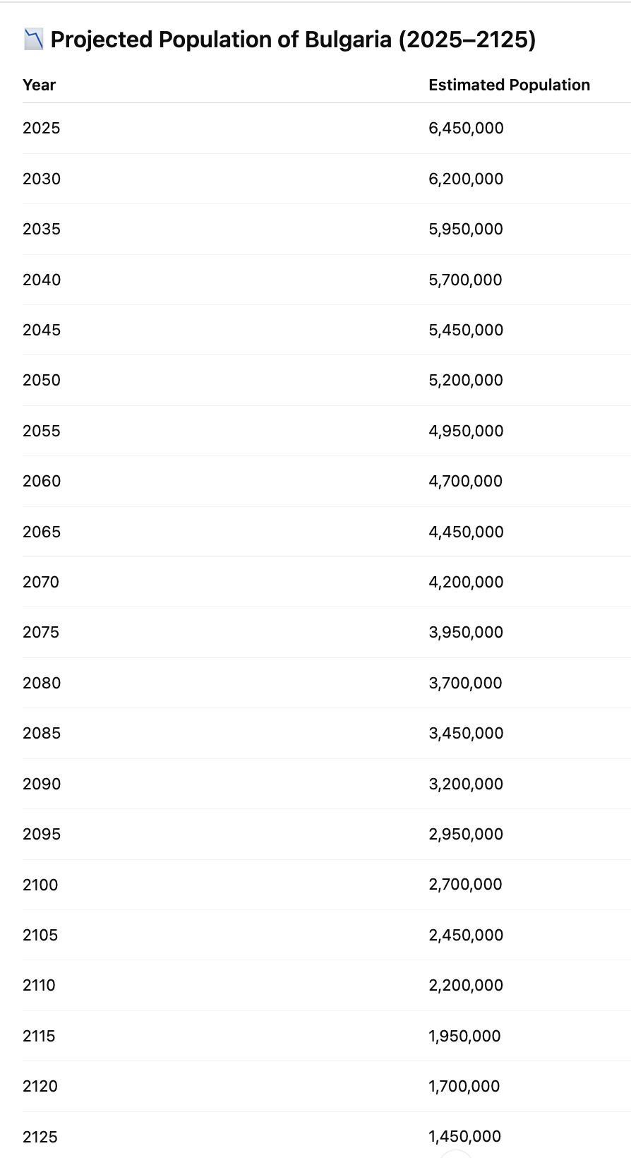Select the 3,950,000 population value
The height and width of the screenshot is (1158, 631).
click(466, 633)
